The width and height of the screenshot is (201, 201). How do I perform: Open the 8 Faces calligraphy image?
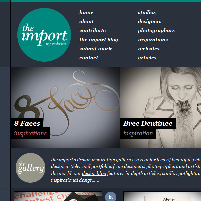pyautogui.click(x=65, y=108)
